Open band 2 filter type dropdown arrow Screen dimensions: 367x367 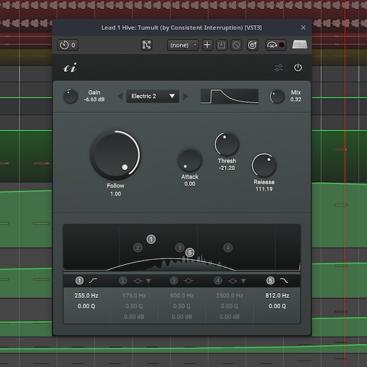click(x=149, y=281)
